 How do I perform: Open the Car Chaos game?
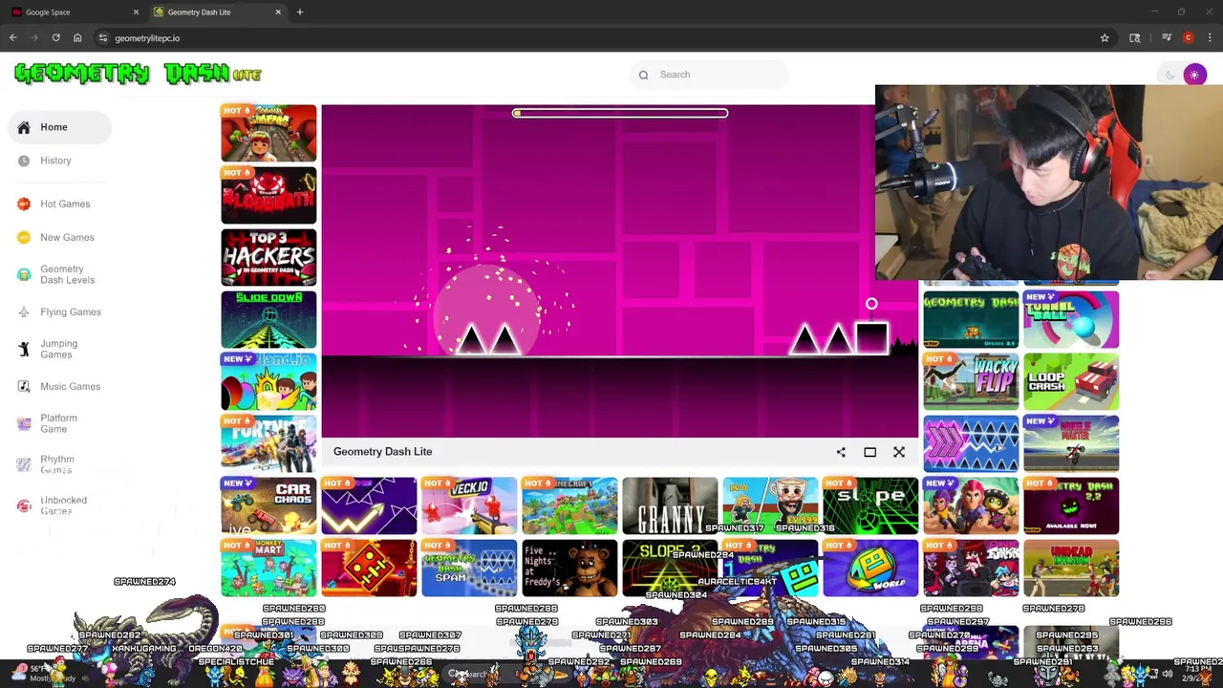268,505
